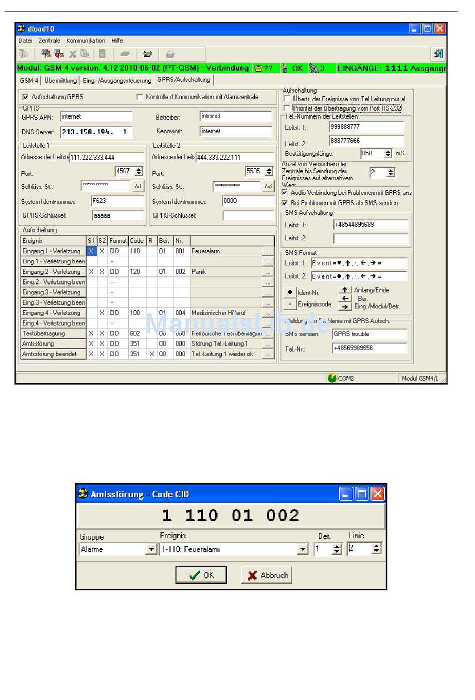Adjust the Ber. spinner in the Code CID dialog
Image resolution: width=475 pixels, height=700 pixels.
[336, 549]
